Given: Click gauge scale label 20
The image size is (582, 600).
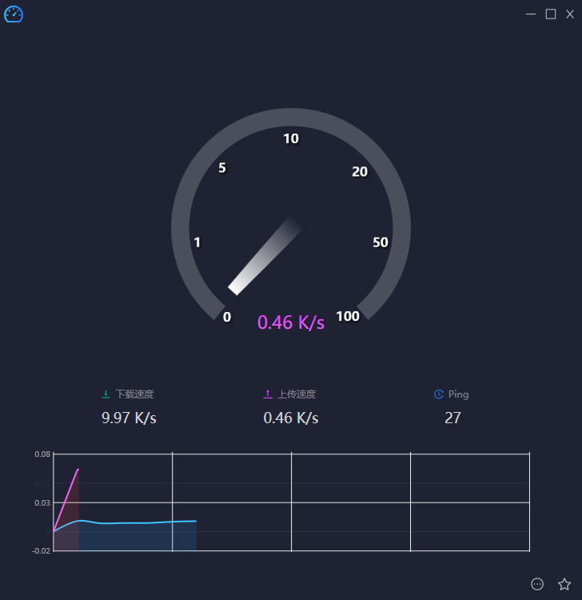Looking at the screenshot, I should (x=360, y=172).
